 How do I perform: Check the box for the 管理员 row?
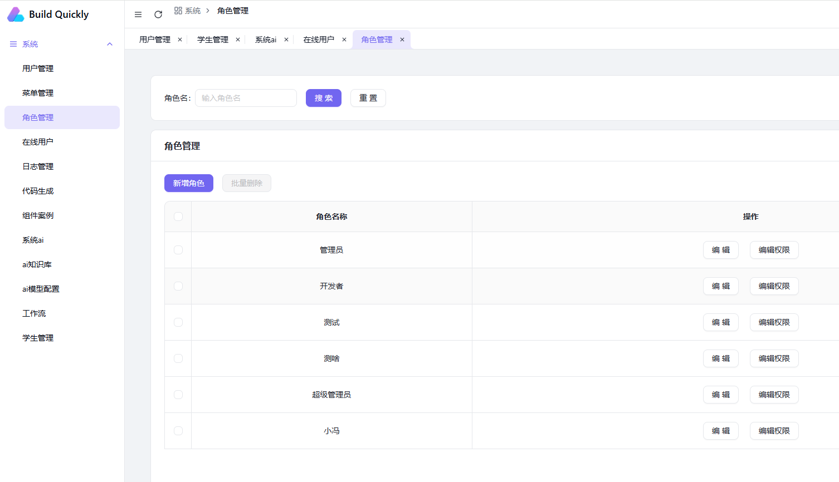point(178,250)
